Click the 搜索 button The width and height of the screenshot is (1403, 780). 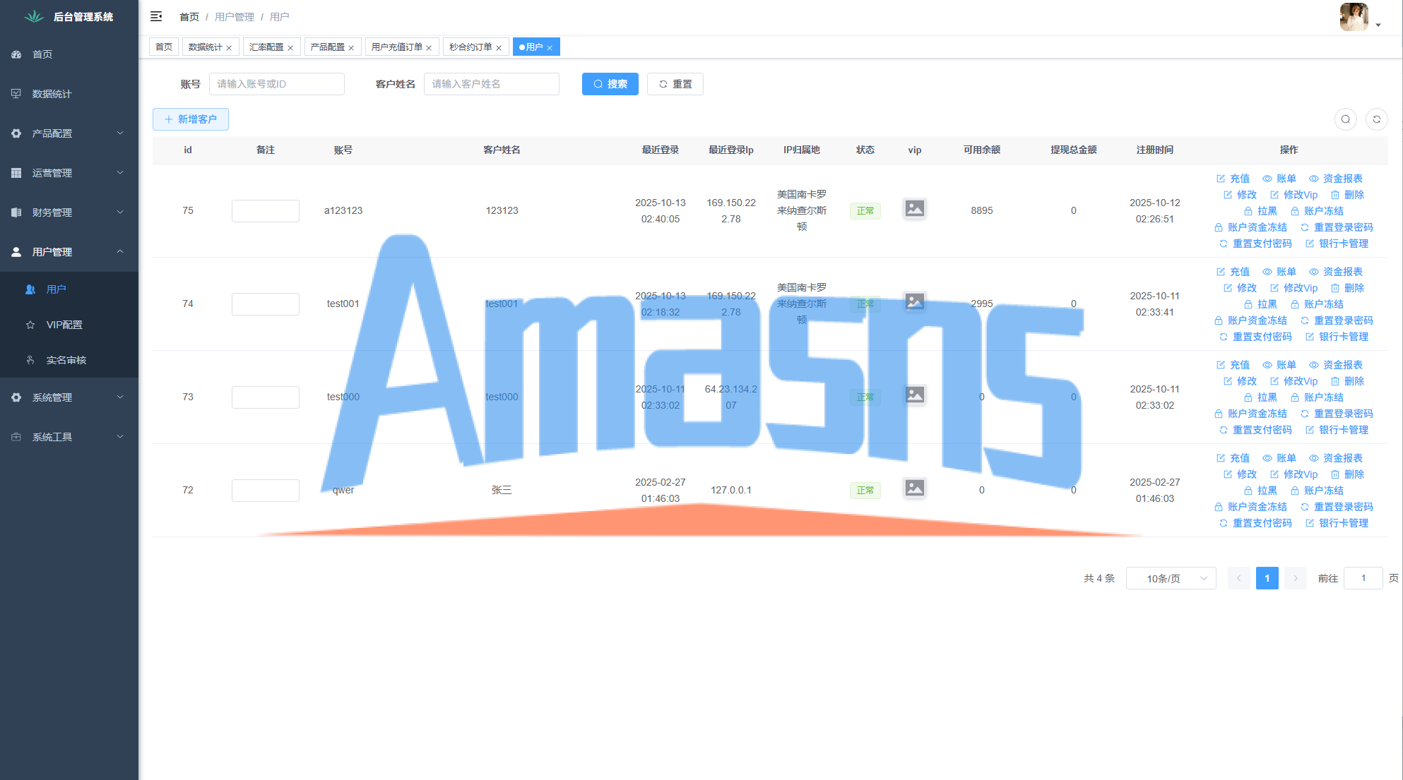[610, 84]
